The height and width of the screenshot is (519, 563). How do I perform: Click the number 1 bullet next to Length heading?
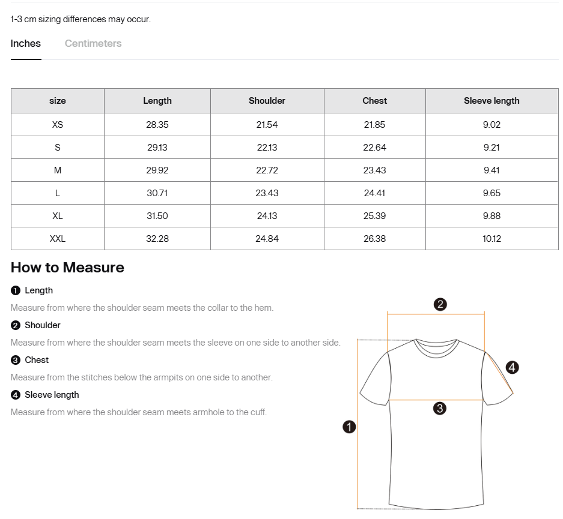pyautogui.click(x=16, y=290)
